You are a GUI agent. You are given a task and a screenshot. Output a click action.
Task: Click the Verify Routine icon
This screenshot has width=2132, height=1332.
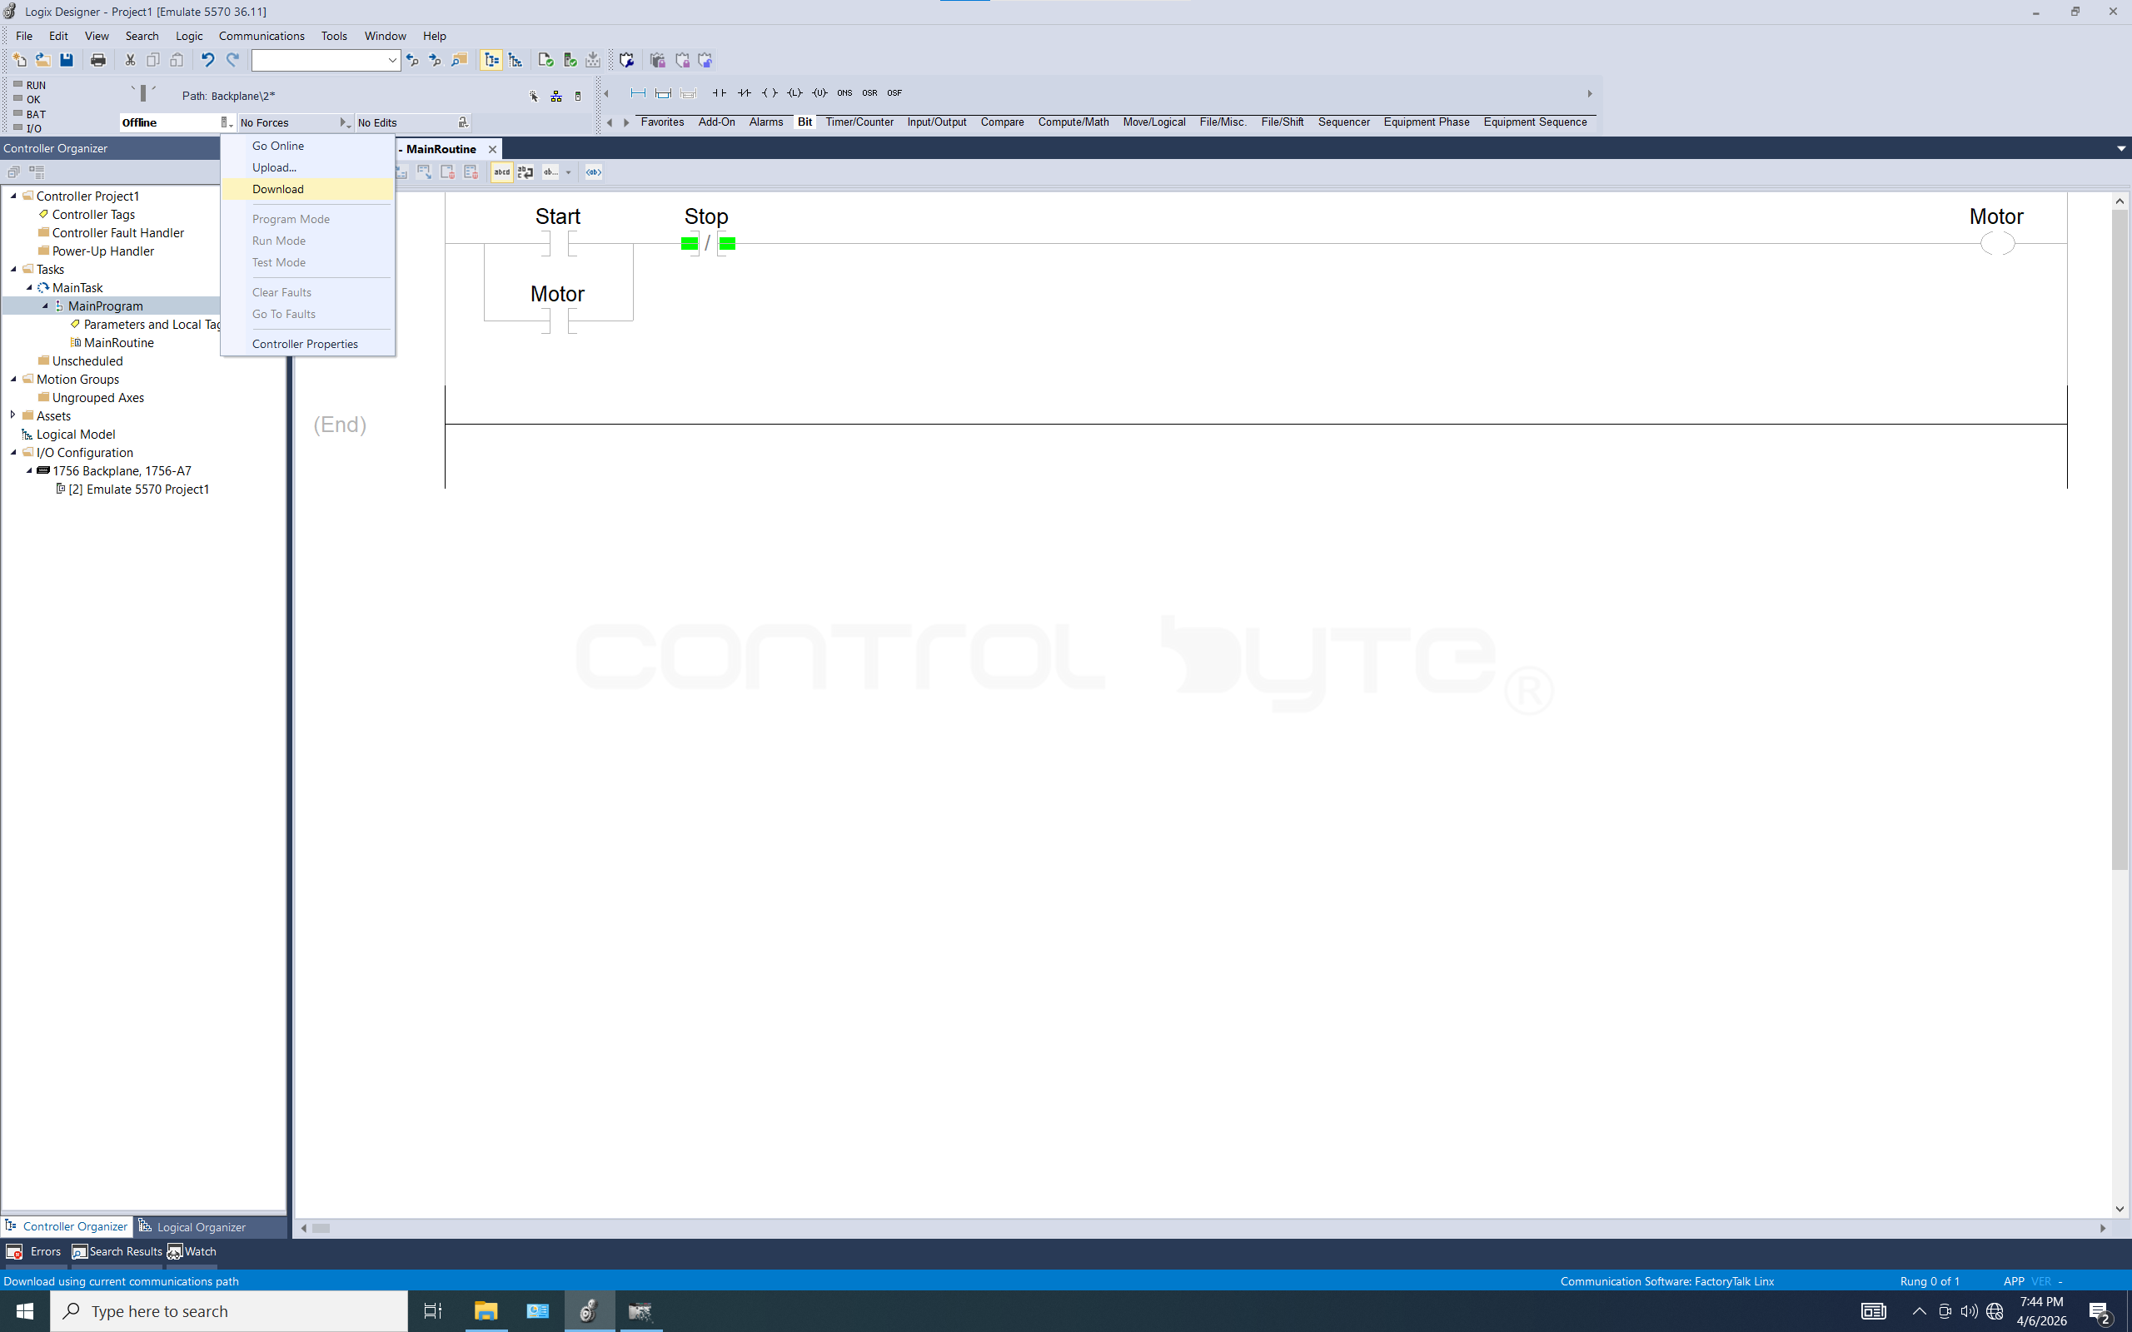[x=545, y=60]
